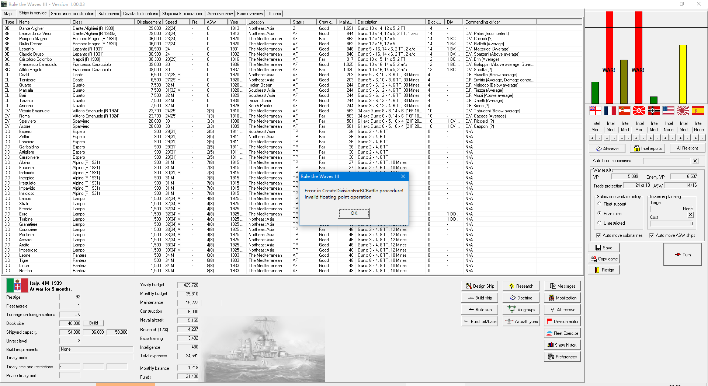Close the Rule the Waves III dialog
The height and width of the screenshot is (386, 708).
[403, 176]
